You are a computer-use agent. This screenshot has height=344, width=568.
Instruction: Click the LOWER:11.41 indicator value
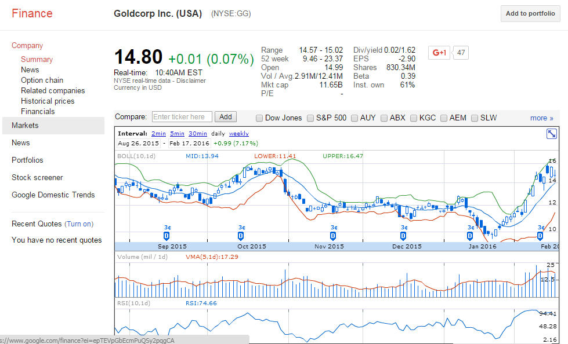275,156
